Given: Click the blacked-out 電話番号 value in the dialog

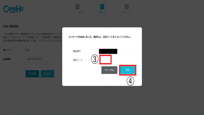Looking at the screenshot, I should click(108, 51).
